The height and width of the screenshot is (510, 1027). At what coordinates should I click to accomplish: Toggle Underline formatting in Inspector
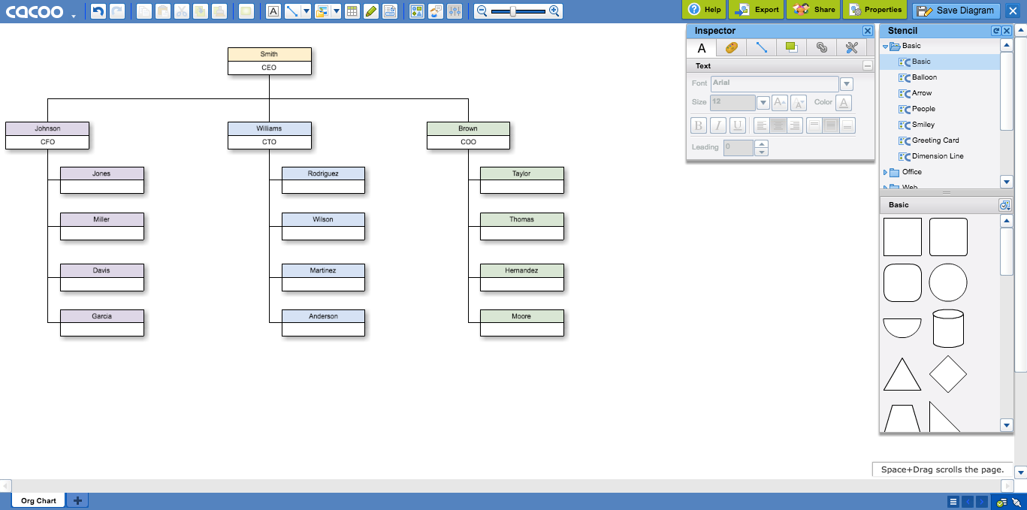[738, 125]
